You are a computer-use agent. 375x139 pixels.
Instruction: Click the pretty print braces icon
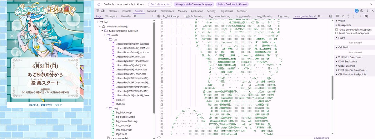[159, 137]
